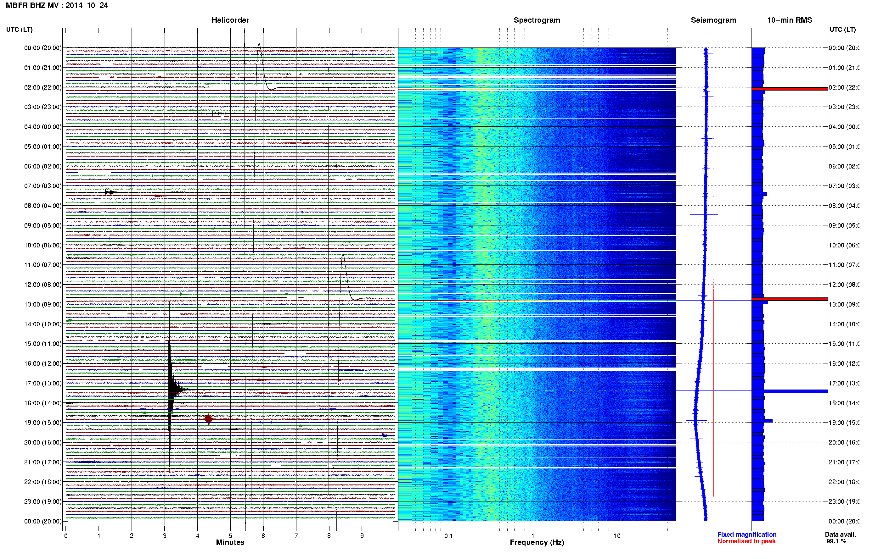This screenshot has height=559, width=895.
Task: Click the left 'UTC (LT)' axis label
Action: pos(19,30)
